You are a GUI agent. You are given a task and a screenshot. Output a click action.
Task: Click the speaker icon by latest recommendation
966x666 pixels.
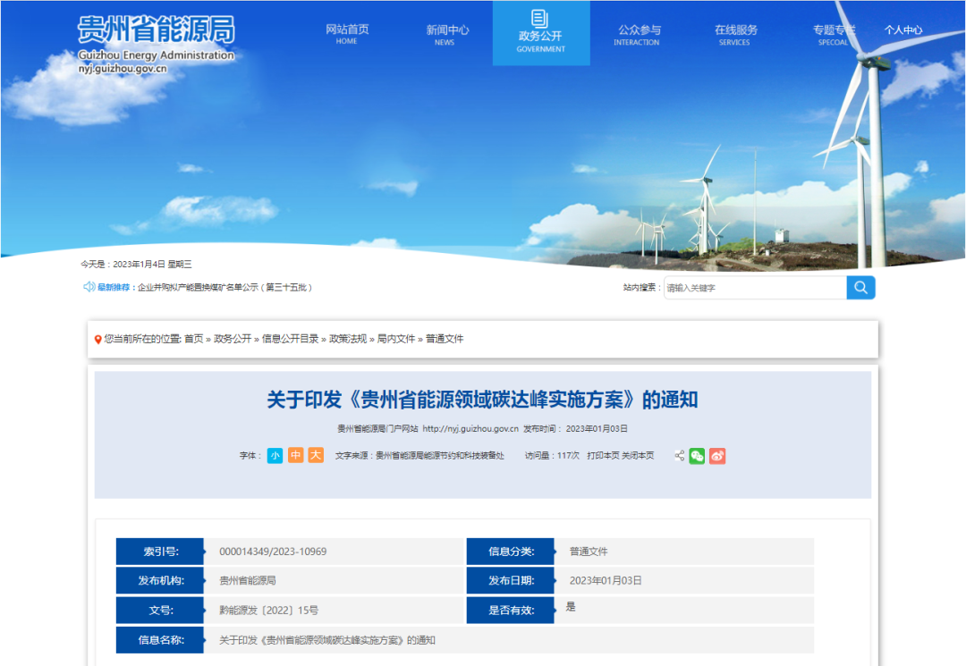click(89, 287)
